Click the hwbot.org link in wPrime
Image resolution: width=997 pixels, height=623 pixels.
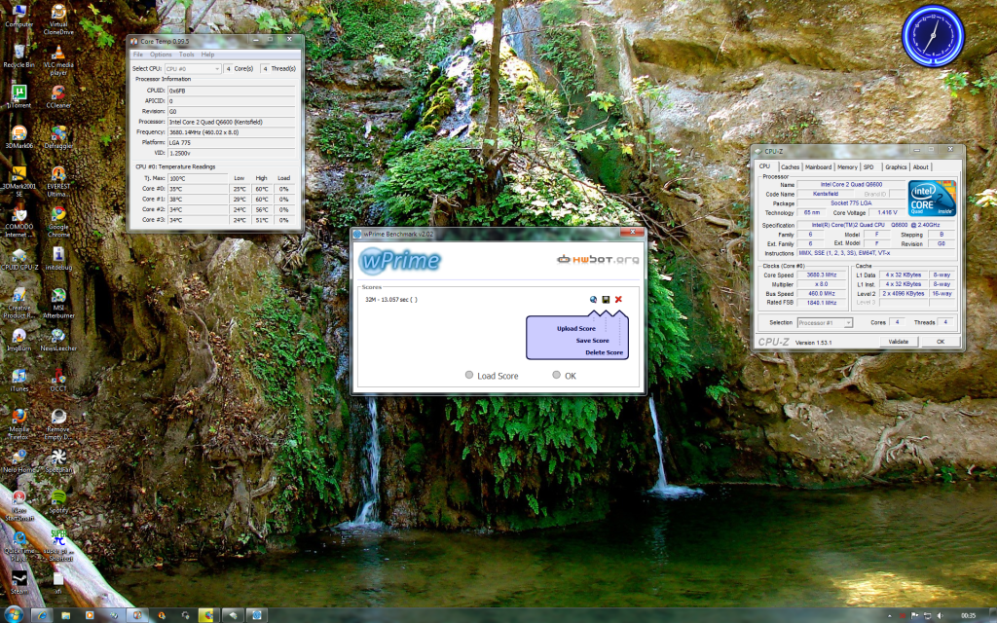click(598, 259)
